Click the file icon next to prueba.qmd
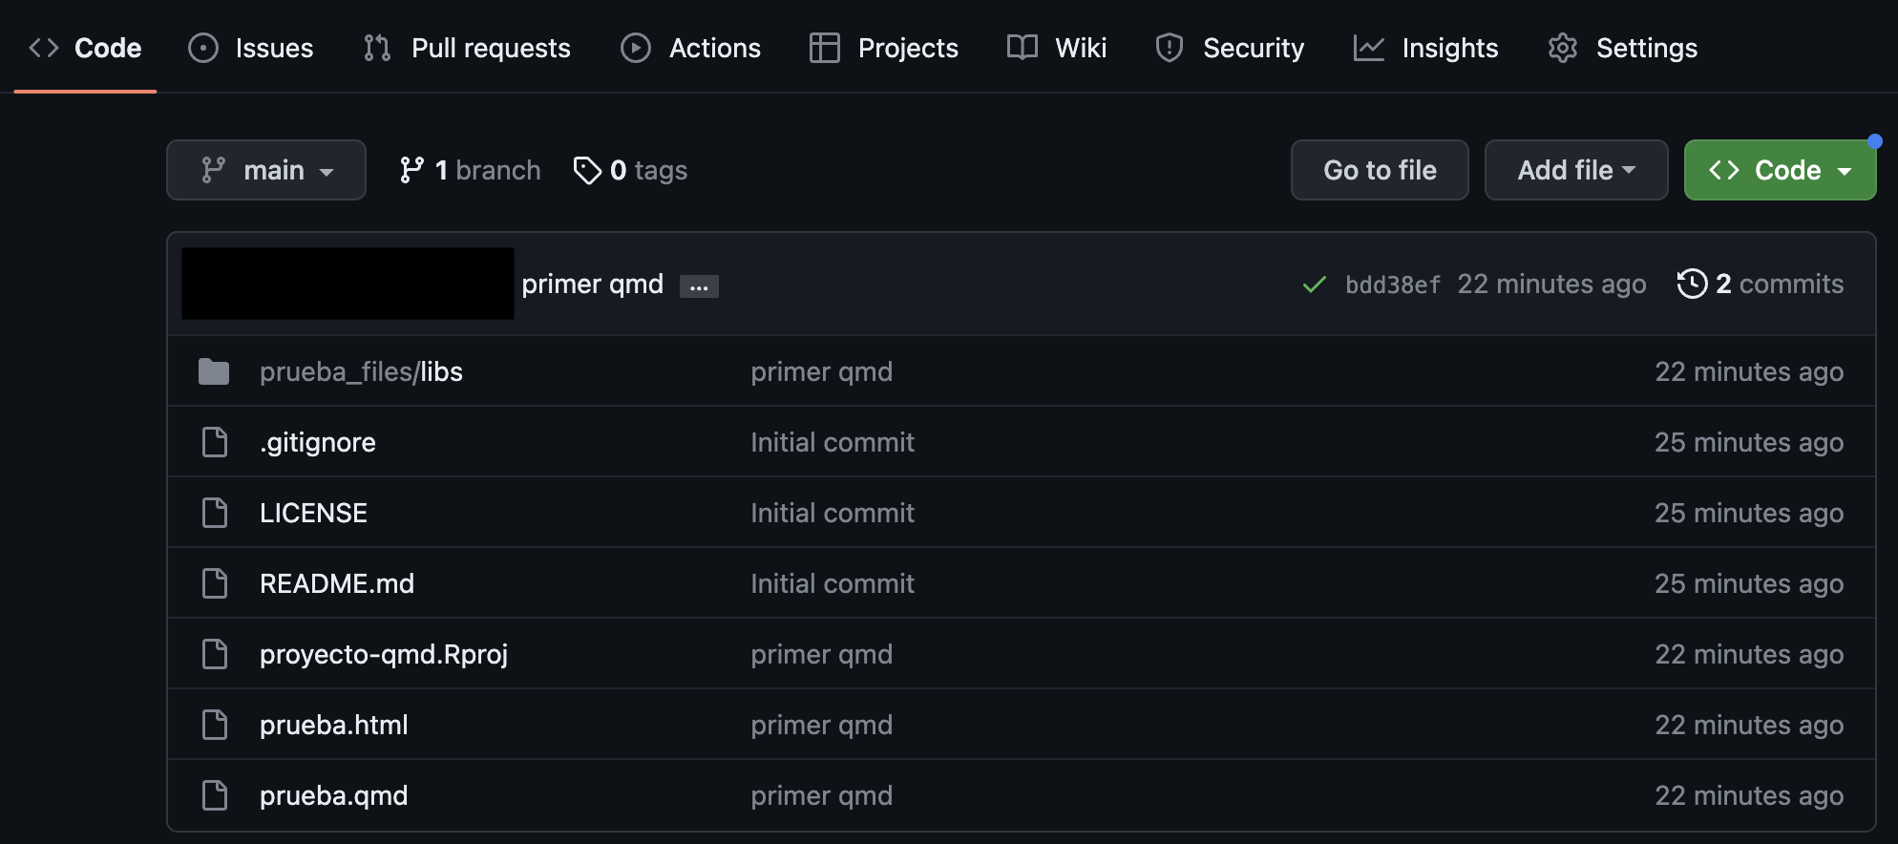Screen dimensions: 1898x844 coord(215,795)
